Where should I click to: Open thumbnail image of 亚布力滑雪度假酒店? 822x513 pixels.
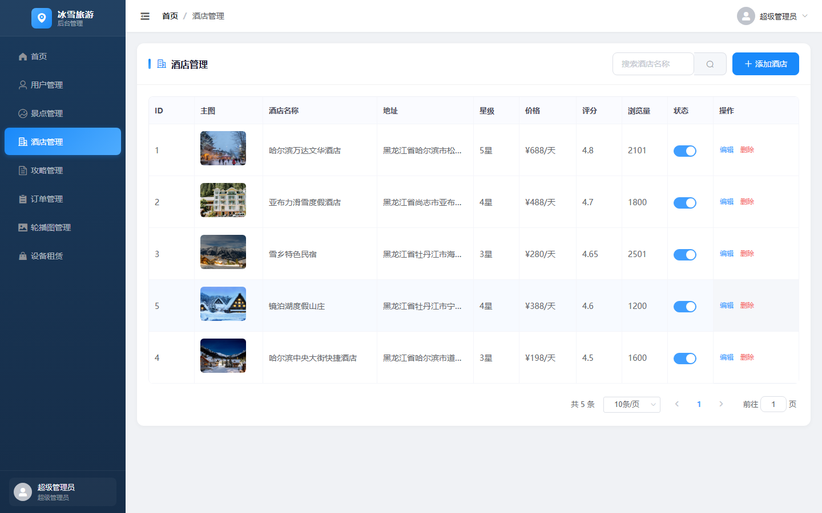223,200
